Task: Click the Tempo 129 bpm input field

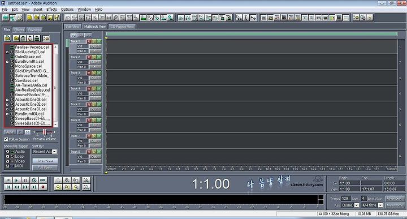Action: pos(345,199)
